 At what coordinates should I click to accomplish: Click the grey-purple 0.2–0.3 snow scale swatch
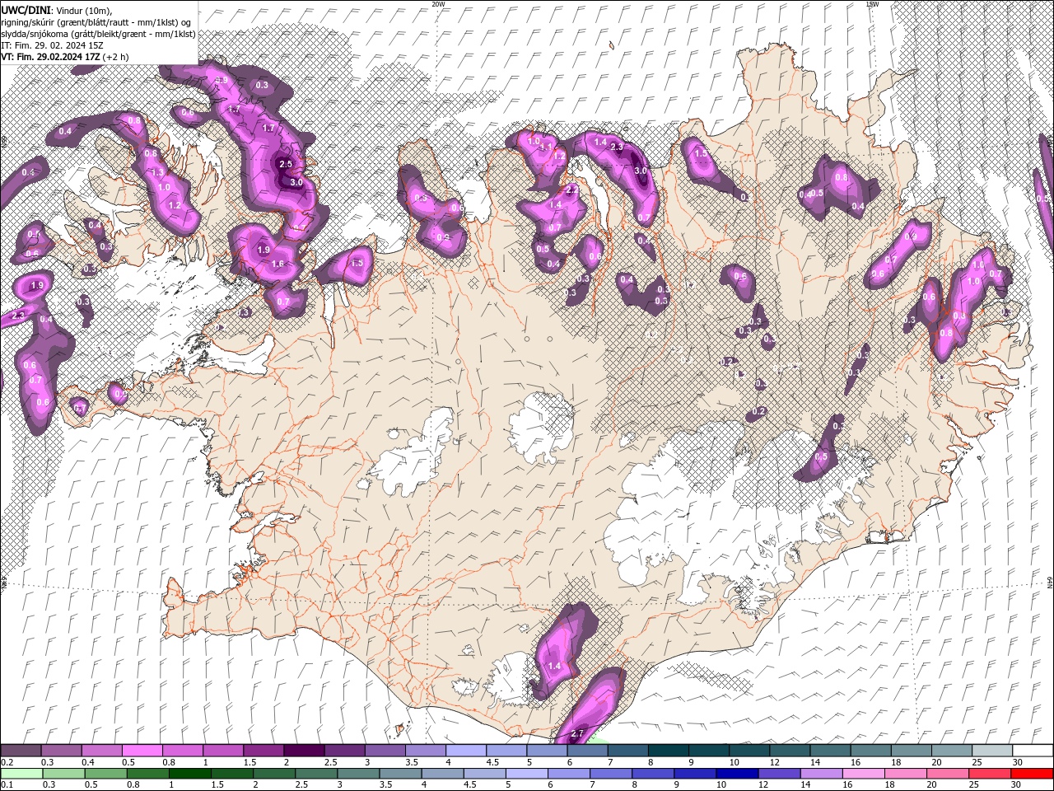[x=21, y=751]
